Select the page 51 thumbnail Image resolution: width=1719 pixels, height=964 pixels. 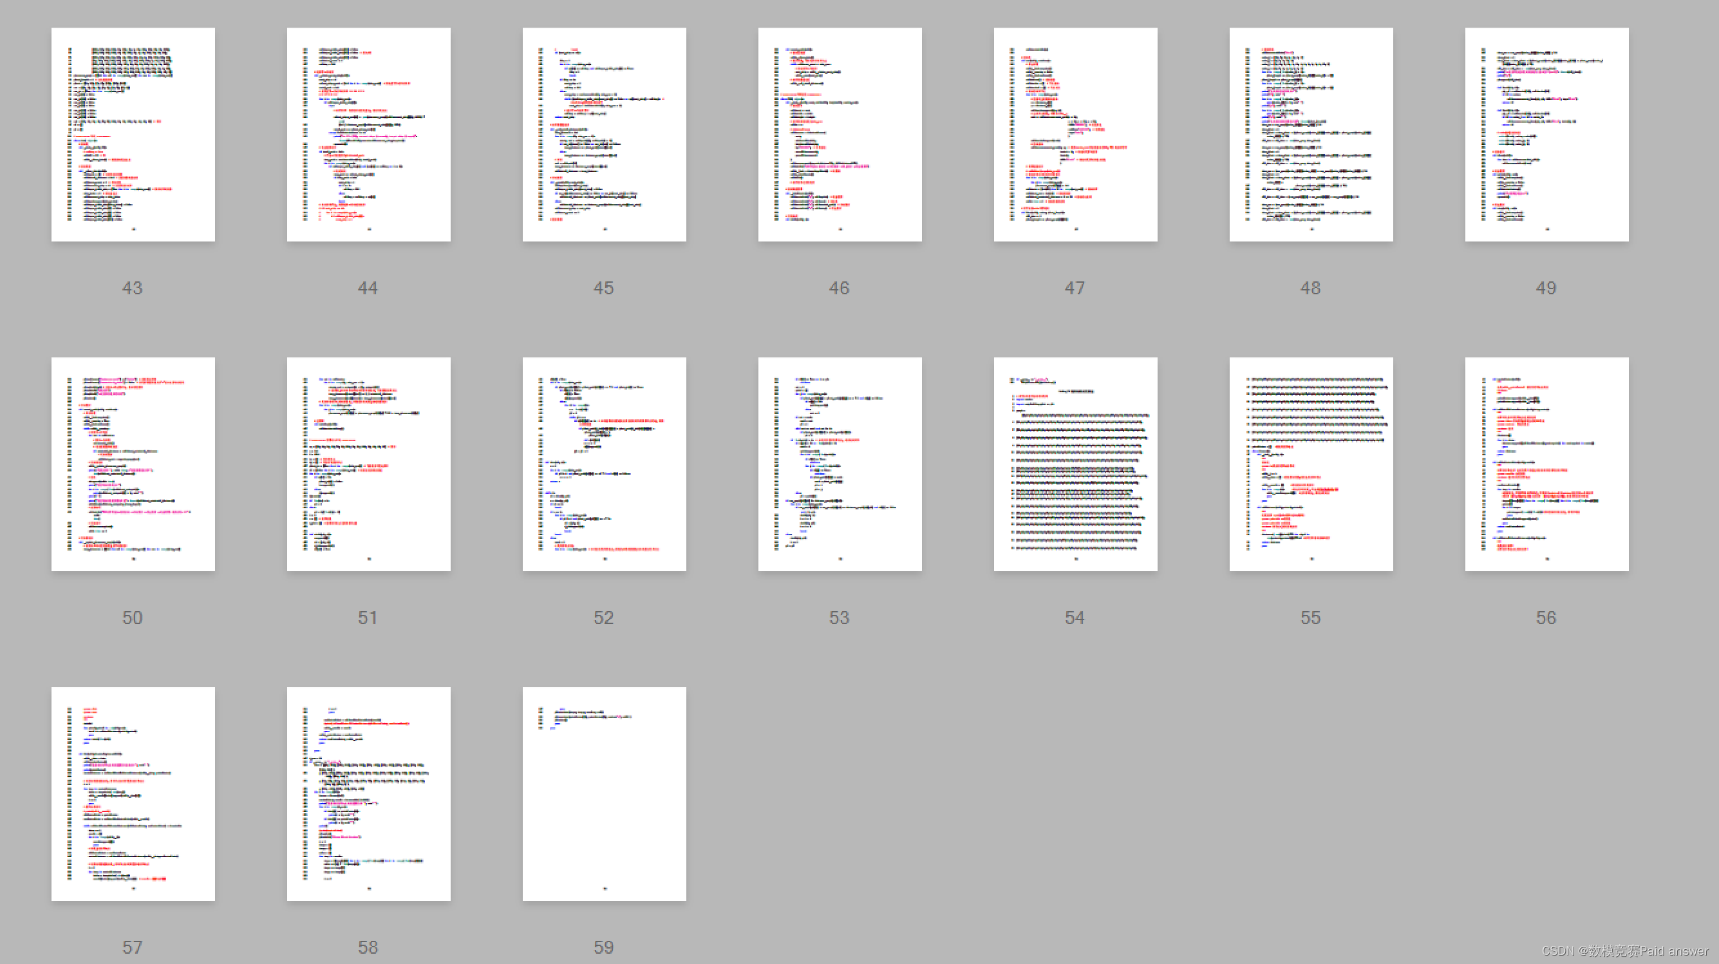pos(368,464)
